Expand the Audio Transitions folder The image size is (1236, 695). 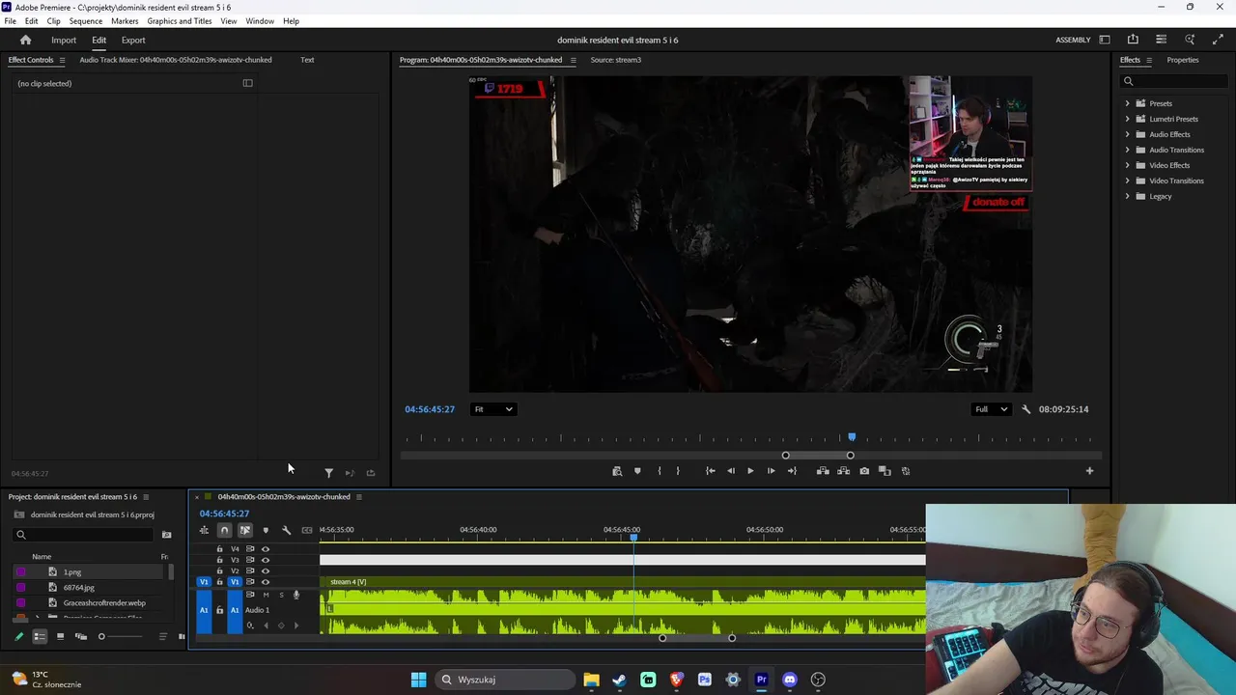click(x=1127, y=150)
